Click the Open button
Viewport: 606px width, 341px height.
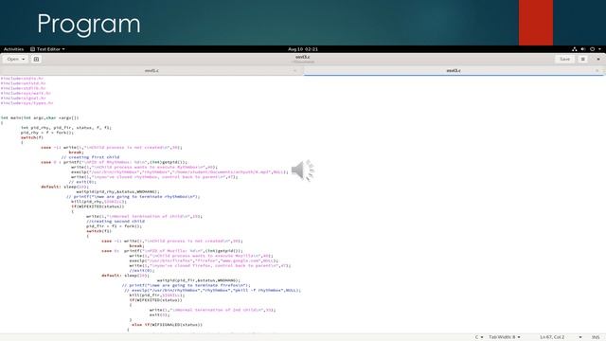point(15,59)
